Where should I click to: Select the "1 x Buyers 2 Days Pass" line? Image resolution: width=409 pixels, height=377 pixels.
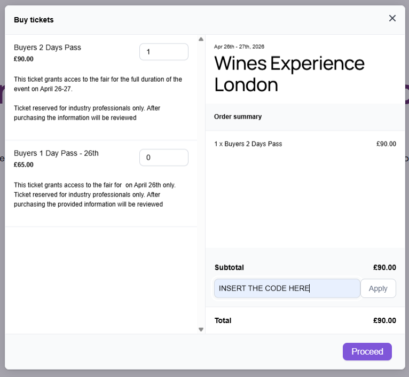click(248, 144)
